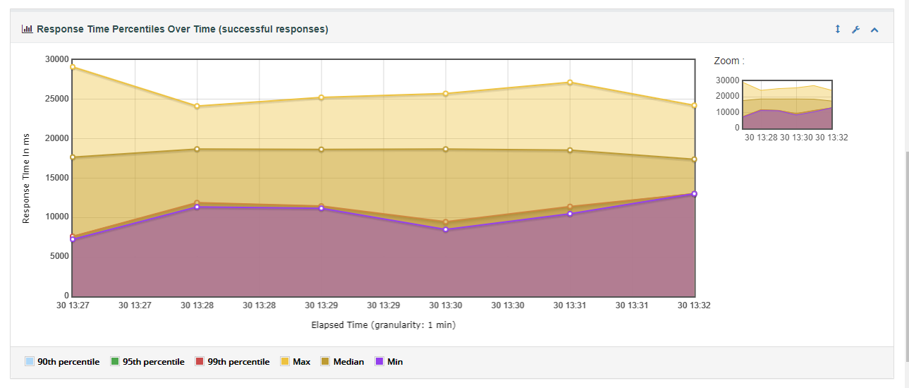The height and width of the screenshot is (388, 909).
Task: Toggle the 90th percentile legend series
Action: click(62, 362)
